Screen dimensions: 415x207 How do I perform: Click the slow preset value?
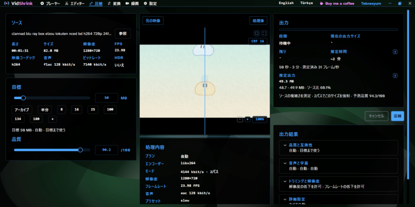185,200
